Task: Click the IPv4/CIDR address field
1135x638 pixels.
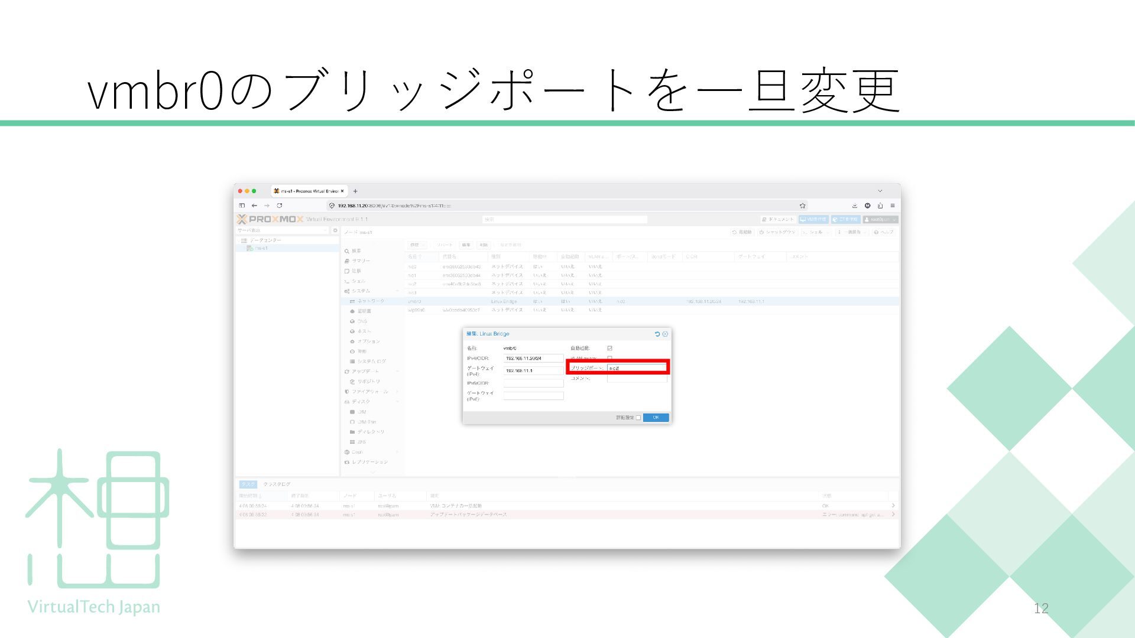Action: click(x=533, y=359)
